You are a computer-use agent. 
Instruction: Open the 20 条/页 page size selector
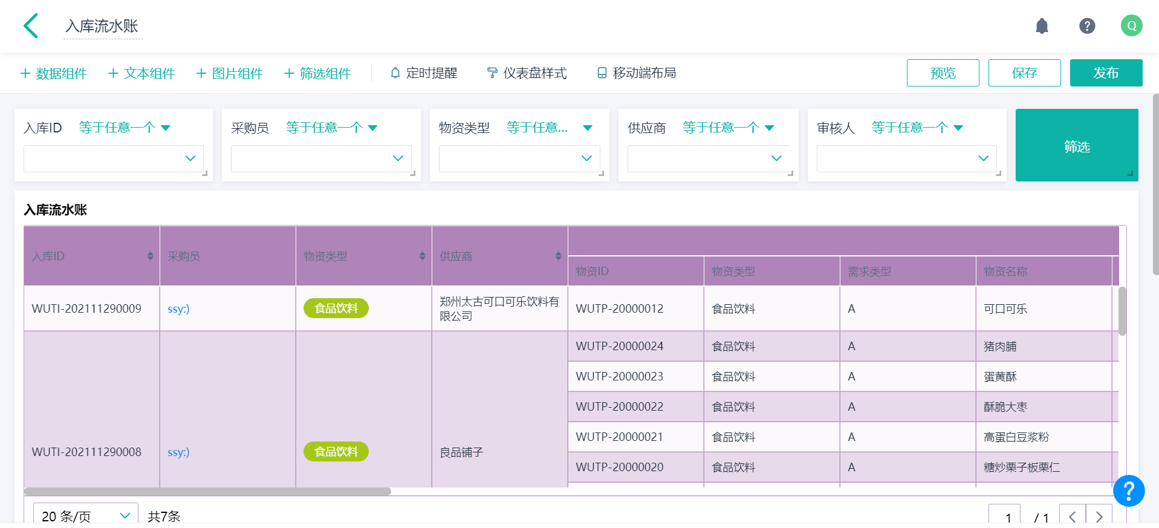tap(85, 516)
